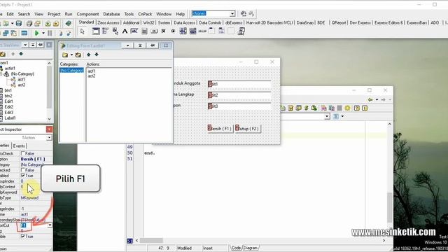Click the Bersih ( F1 ) button on form

(x=220, y=129)
